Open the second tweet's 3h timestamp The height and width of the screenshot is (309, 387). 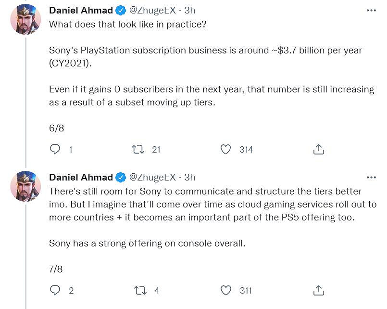point(190,177)
